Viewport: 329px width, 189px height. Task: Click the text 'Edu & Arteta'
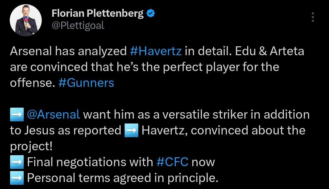(x=270, y=51)
